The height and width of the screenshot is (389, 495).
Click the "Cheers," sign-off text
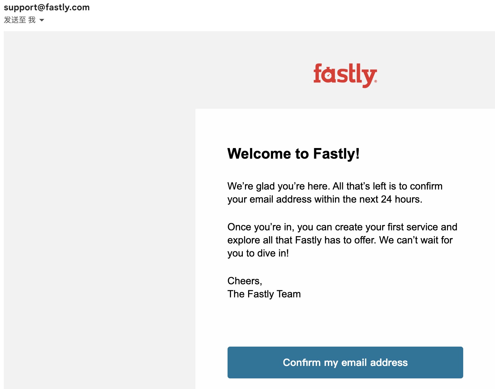tap(245, 281)
